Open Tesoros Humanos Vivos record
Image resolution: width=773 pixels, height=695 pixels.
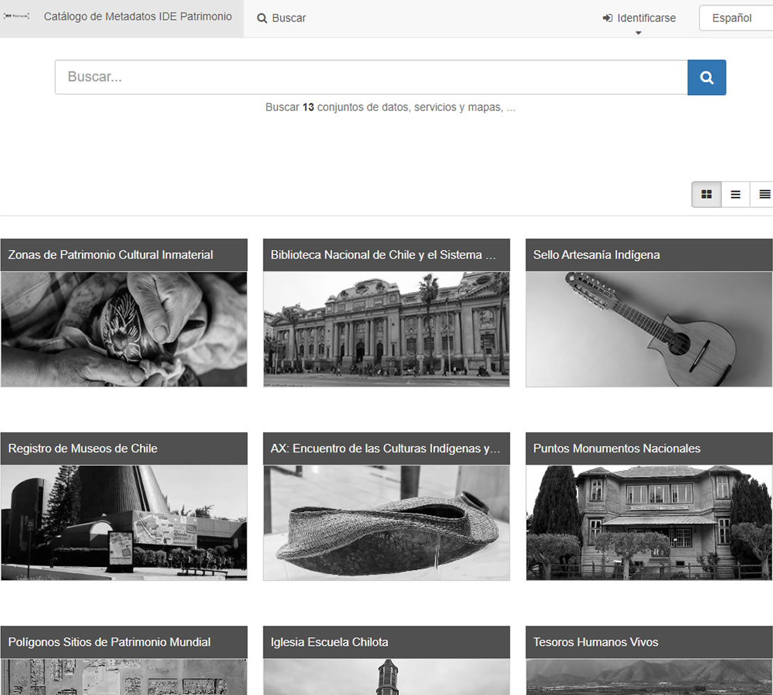tap(596, 642)
